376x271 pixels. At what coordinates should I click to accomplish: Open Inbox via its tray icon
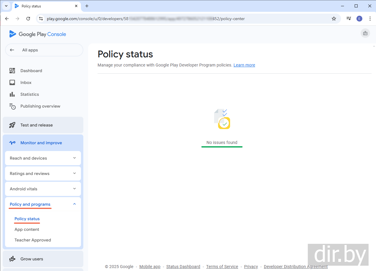coord(12,82)
